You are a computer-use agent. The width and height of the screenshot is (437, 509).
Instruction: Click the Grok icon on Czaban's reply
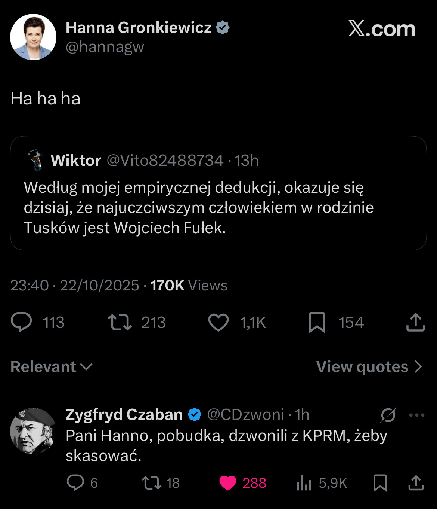point(388,415)
